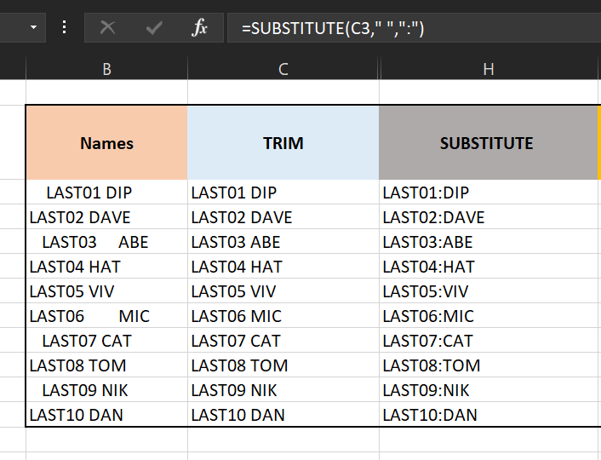Select the light blue TRIM header cell
The height and width of the screenshot is (460, 601).
283,143
